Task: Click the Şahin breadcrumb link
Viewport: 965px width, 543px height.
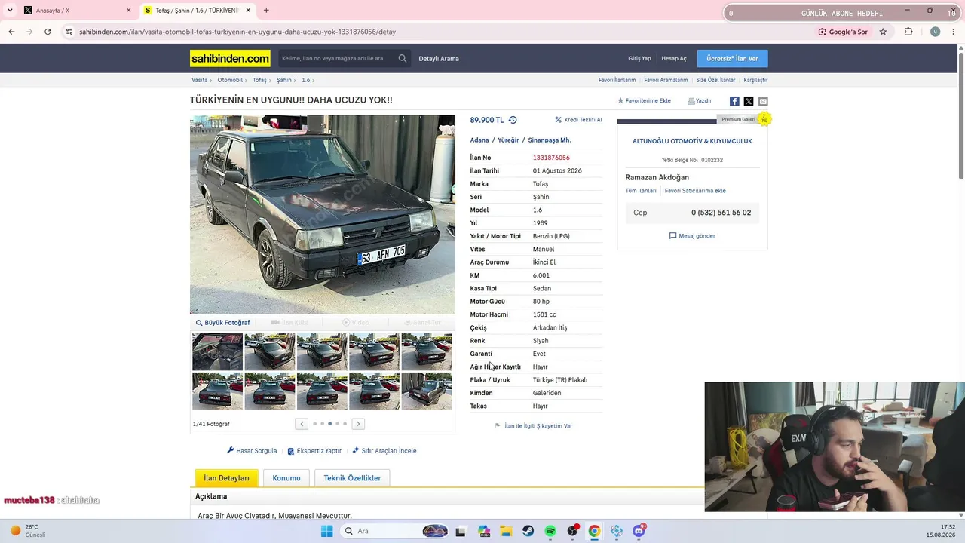Action: (x=284, y=80)
